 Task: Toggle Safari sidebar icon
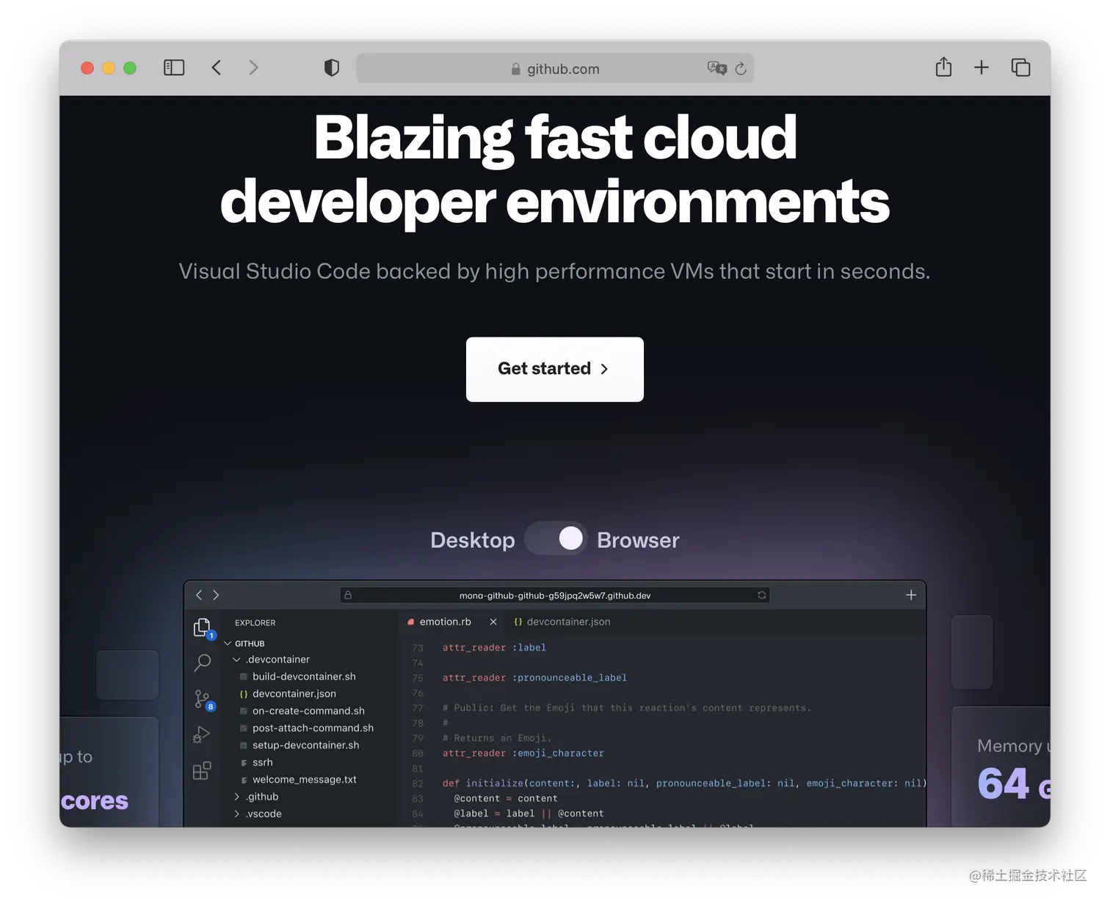click(174, 67)
